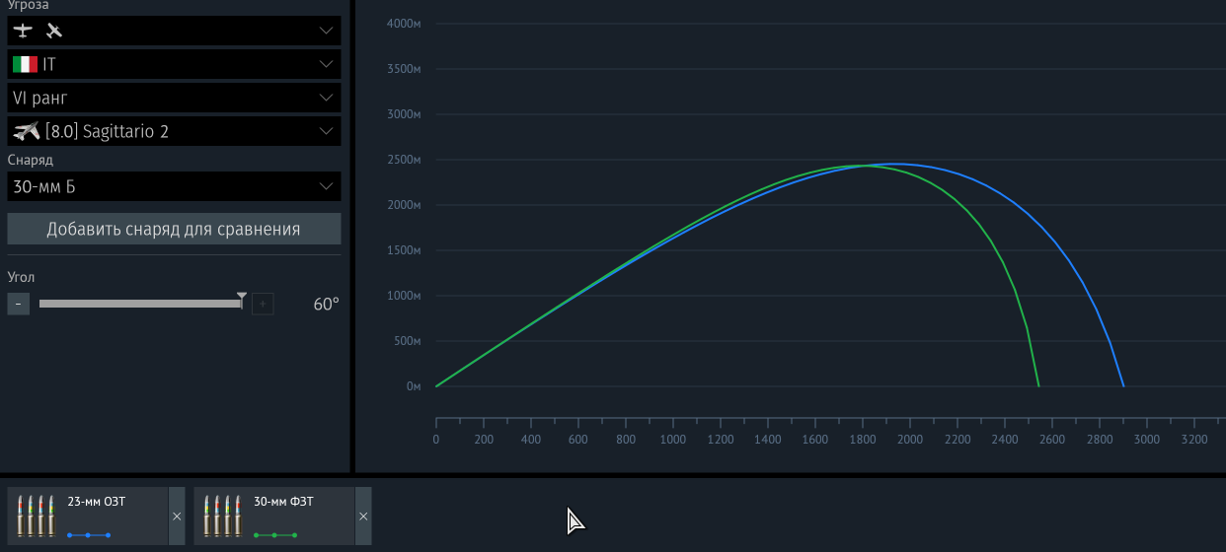Click the first airplane icon in threat selector
This screenshot has width=1226, height=552.
tap(22, 31)
